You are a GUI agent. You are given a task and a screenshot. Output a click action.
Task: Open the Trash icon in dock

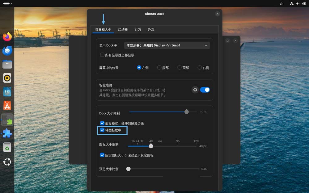click(x=7, y=147)
